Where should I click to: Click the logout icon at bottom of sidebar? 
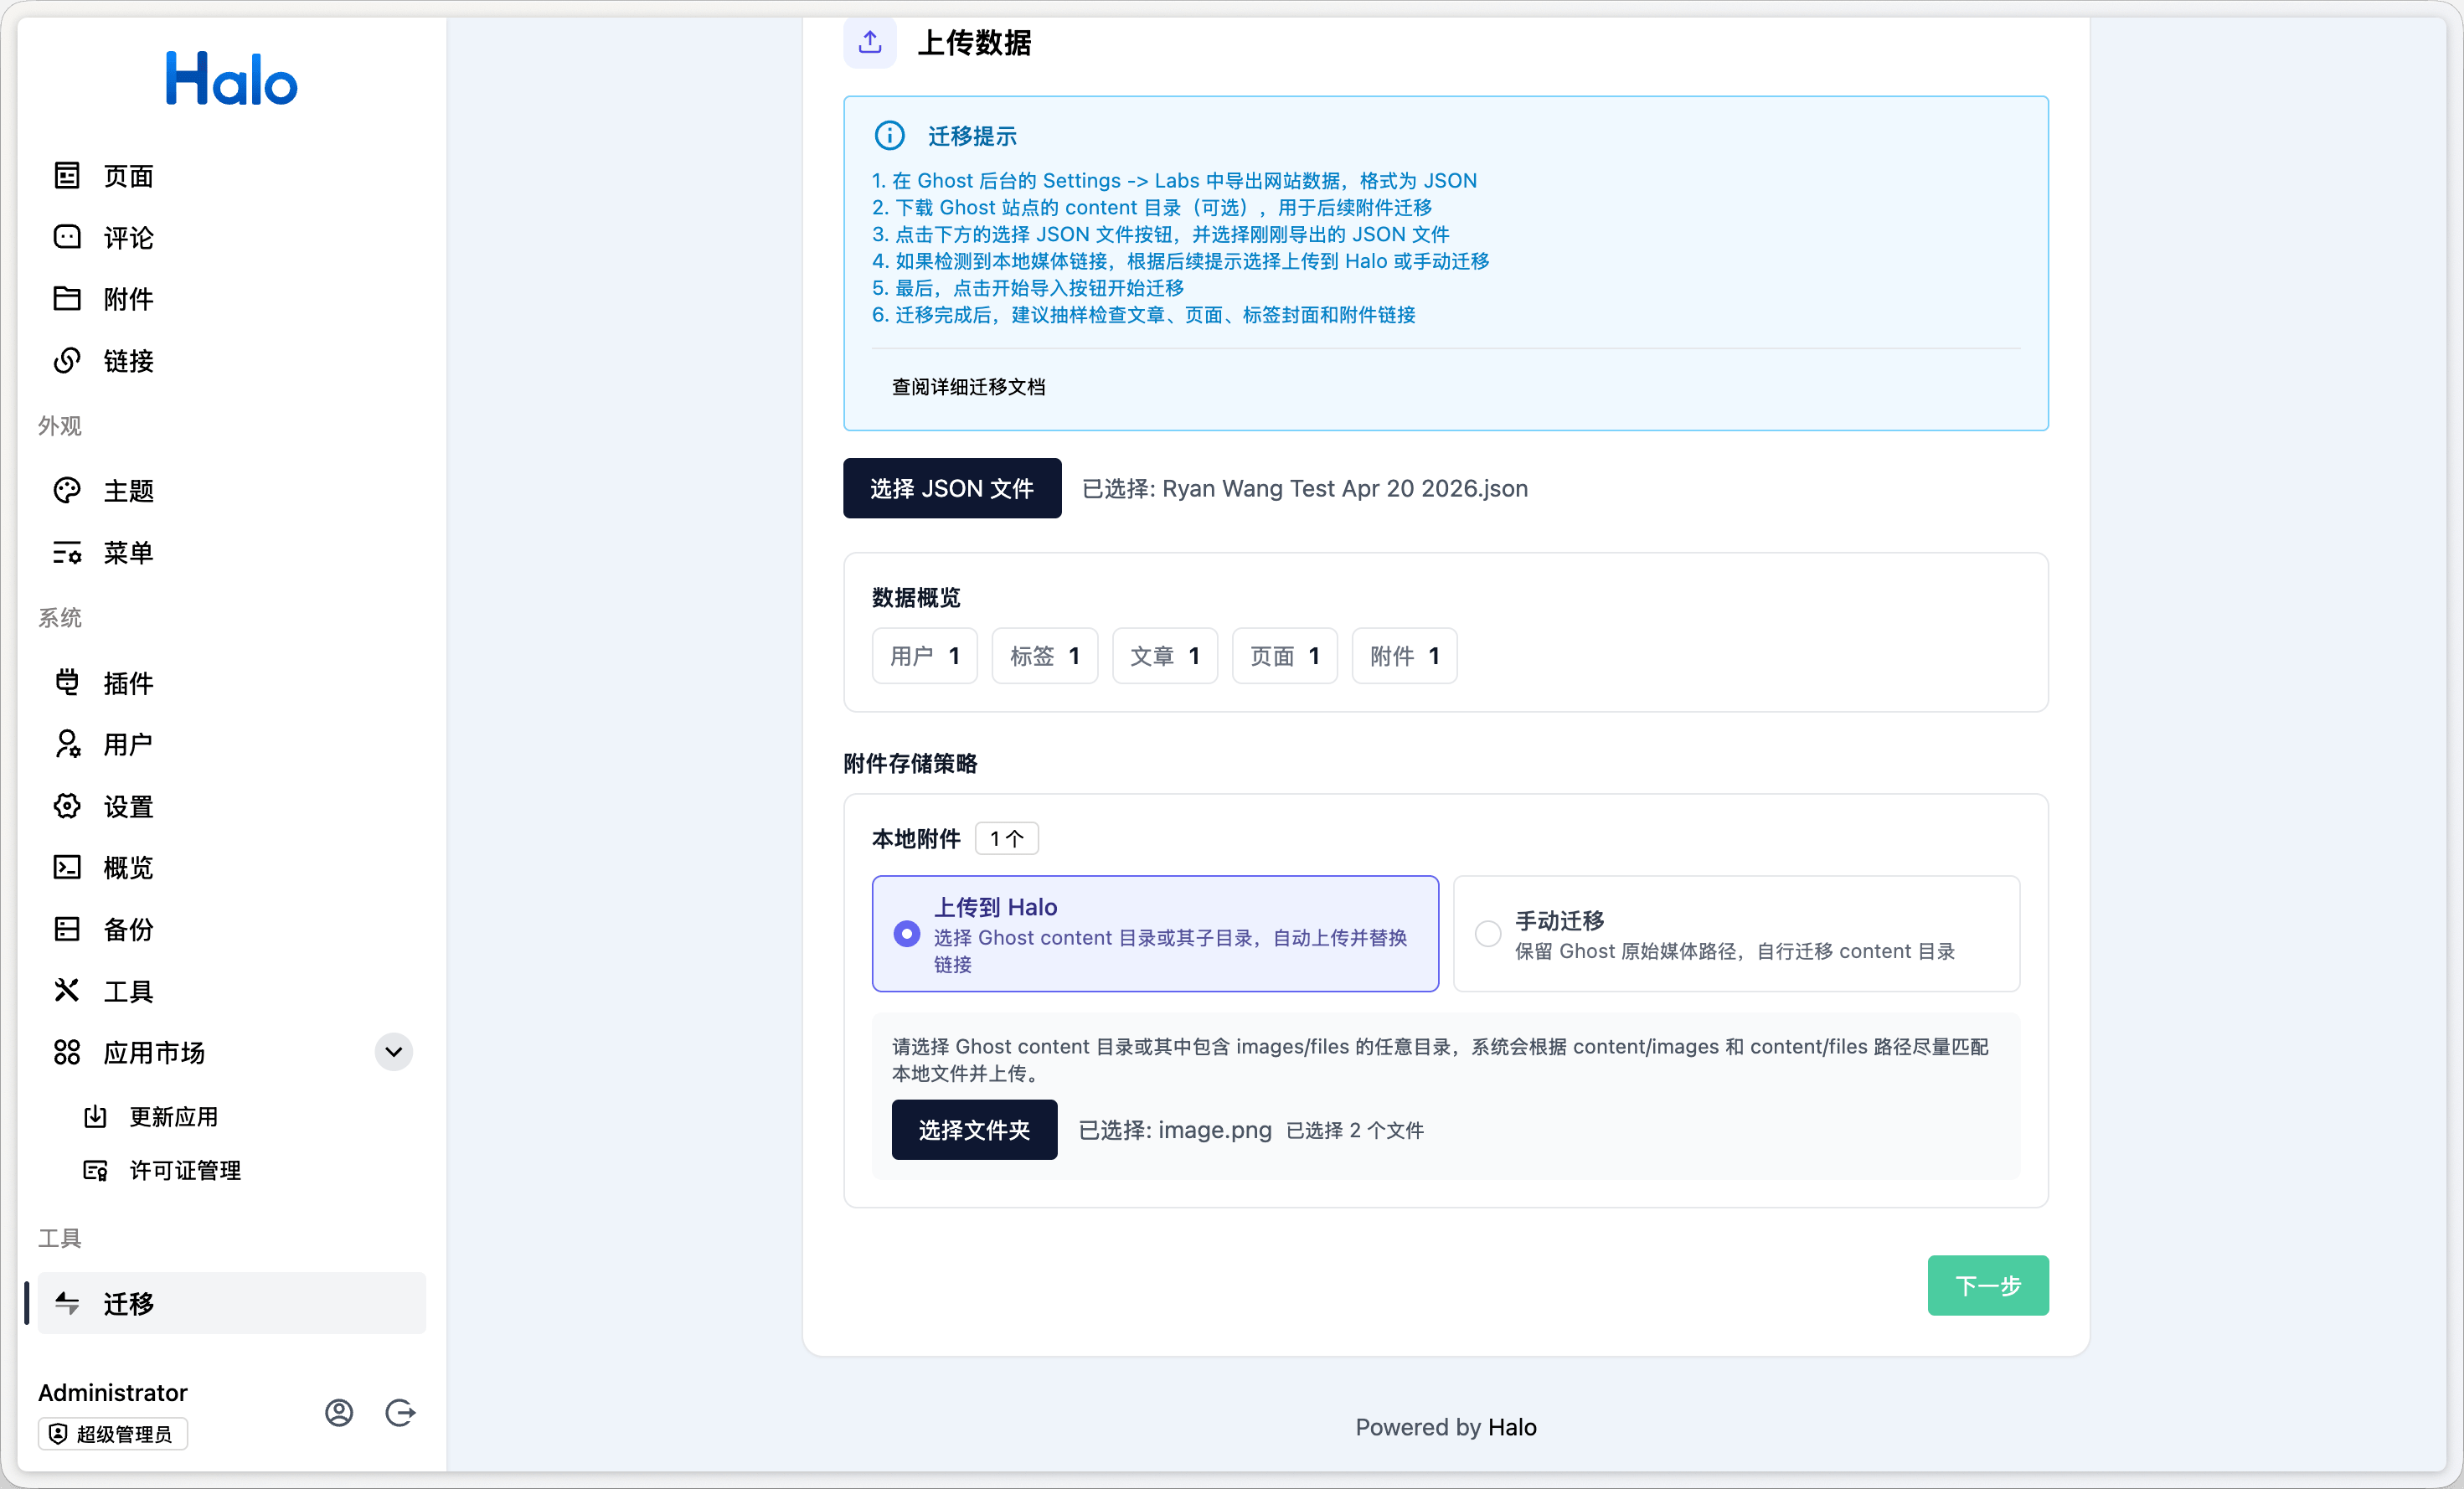400,1412
